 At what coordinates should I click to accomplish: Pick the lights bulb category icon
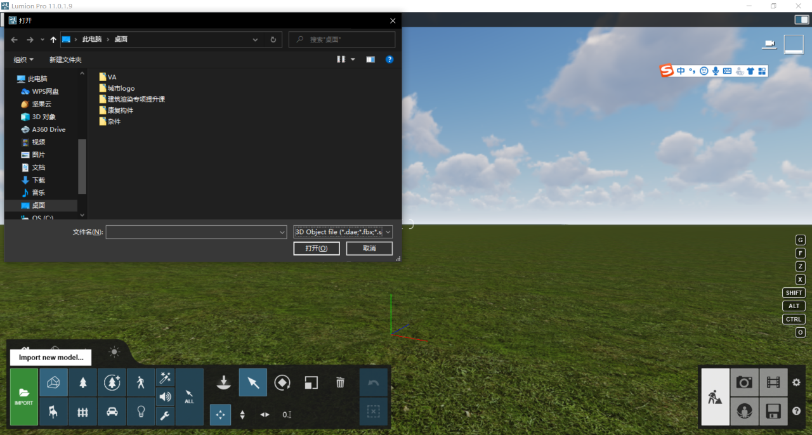point(141,412)
